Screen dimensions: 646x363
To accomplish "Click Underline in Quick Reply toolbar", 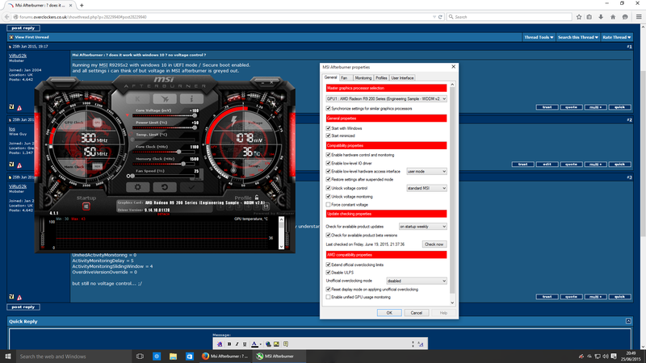I will click(245, 344).
